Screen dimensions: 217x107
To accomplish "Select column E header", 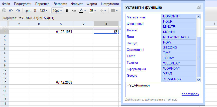I will (x=106, y=24).
